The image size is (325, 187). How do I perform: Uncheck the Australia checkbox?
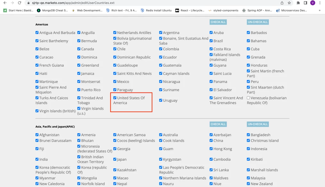161,134
